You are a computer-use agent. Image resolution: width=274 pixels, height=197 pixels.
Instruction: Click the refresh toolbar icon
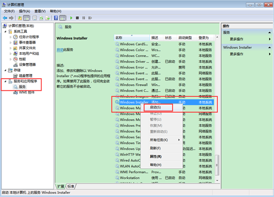[x=41, y=18]
